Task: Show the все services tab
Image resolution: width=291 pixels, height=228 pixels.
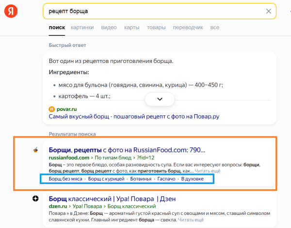Action: pos(215,28)
